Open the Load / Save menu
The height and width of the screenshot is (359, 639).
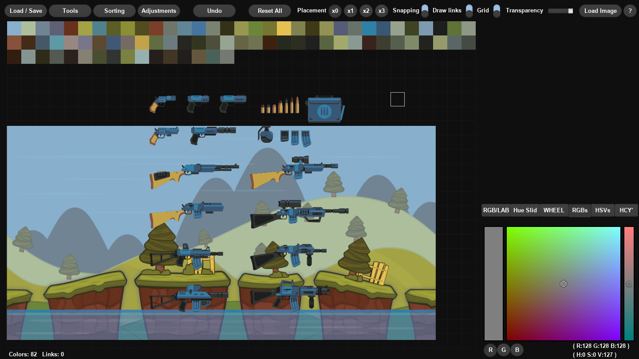pyautogui.click(x=25, y=11)
